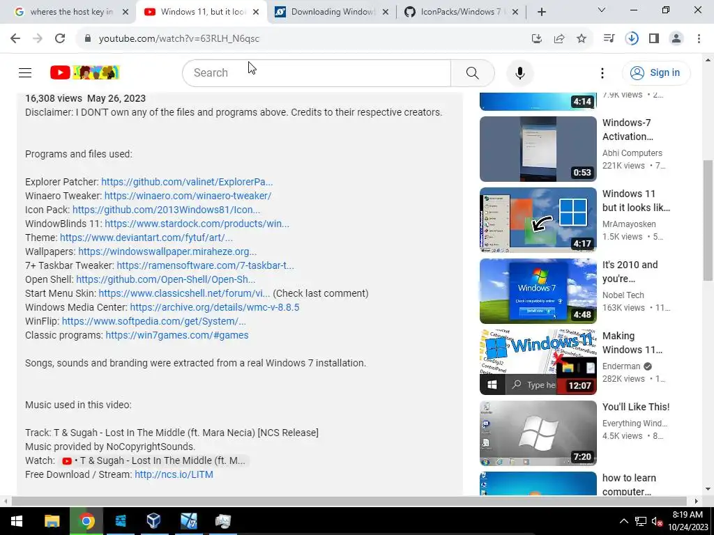Image resolution: width=714 pixels, height=535 pixels.
Task: Open network status tray icon
Action: coord(641,521)
